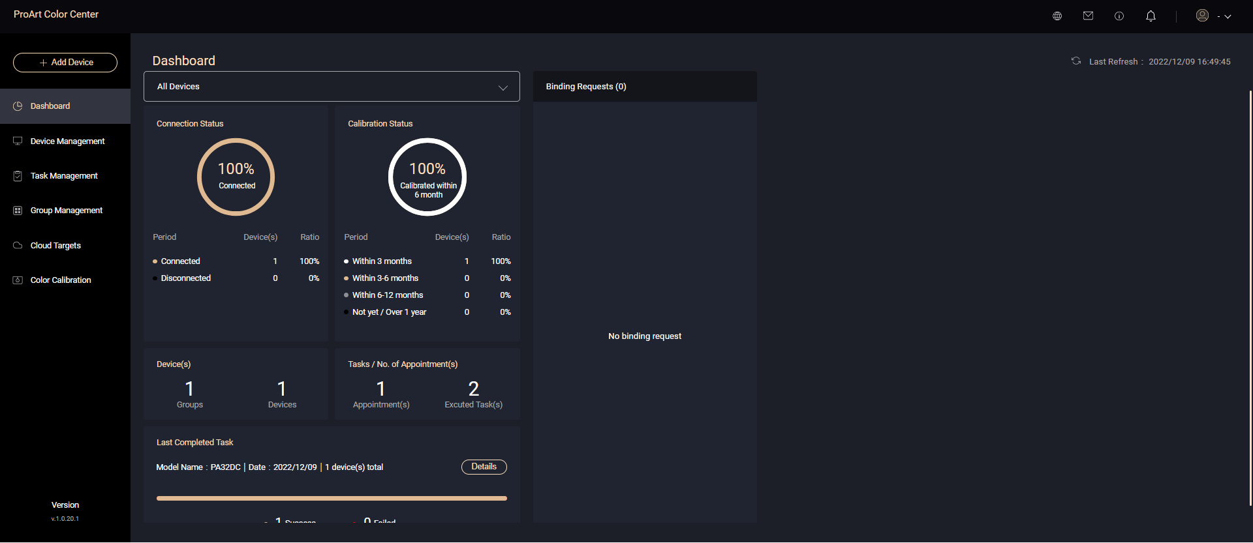Click the 'No binding request' message
This screenshot has height=543, width=1253.
pos(645,336)
